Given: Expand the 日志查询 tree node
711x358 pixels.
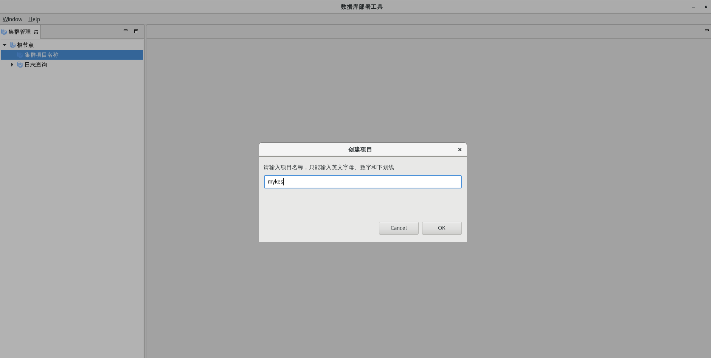Looking at the screenshot, I should point(12,65).
